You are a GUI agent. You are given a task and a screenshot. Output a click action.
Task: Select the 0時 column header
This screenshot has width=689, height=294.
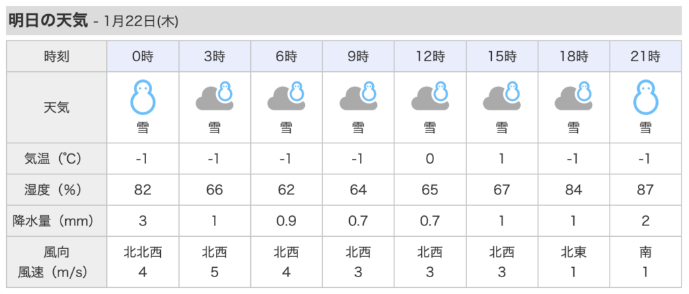click(143, 57)
